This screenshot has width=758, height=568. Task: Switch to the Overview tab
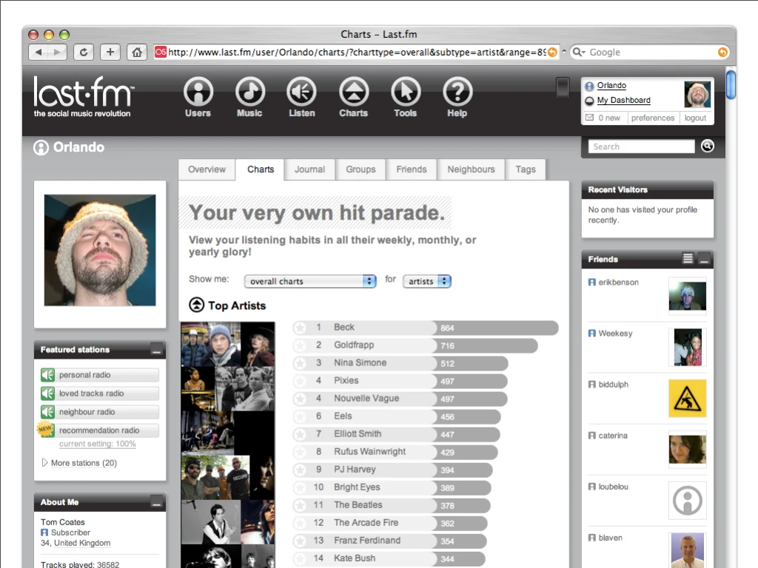point(207,169)
